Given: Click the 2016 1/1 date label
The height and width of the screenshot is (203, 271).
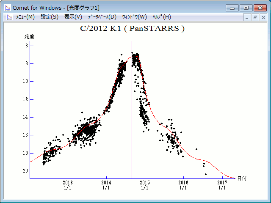Looking at the screenshot, I should (183, 185).
